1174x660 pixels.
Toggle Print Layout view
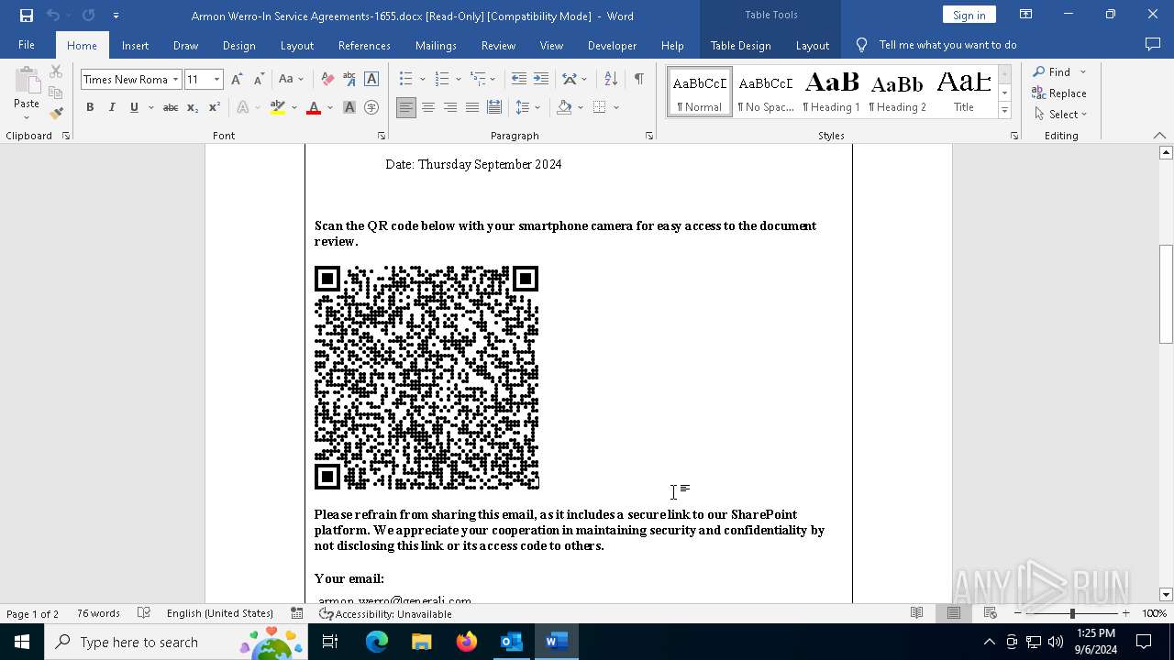click(954, 613)
